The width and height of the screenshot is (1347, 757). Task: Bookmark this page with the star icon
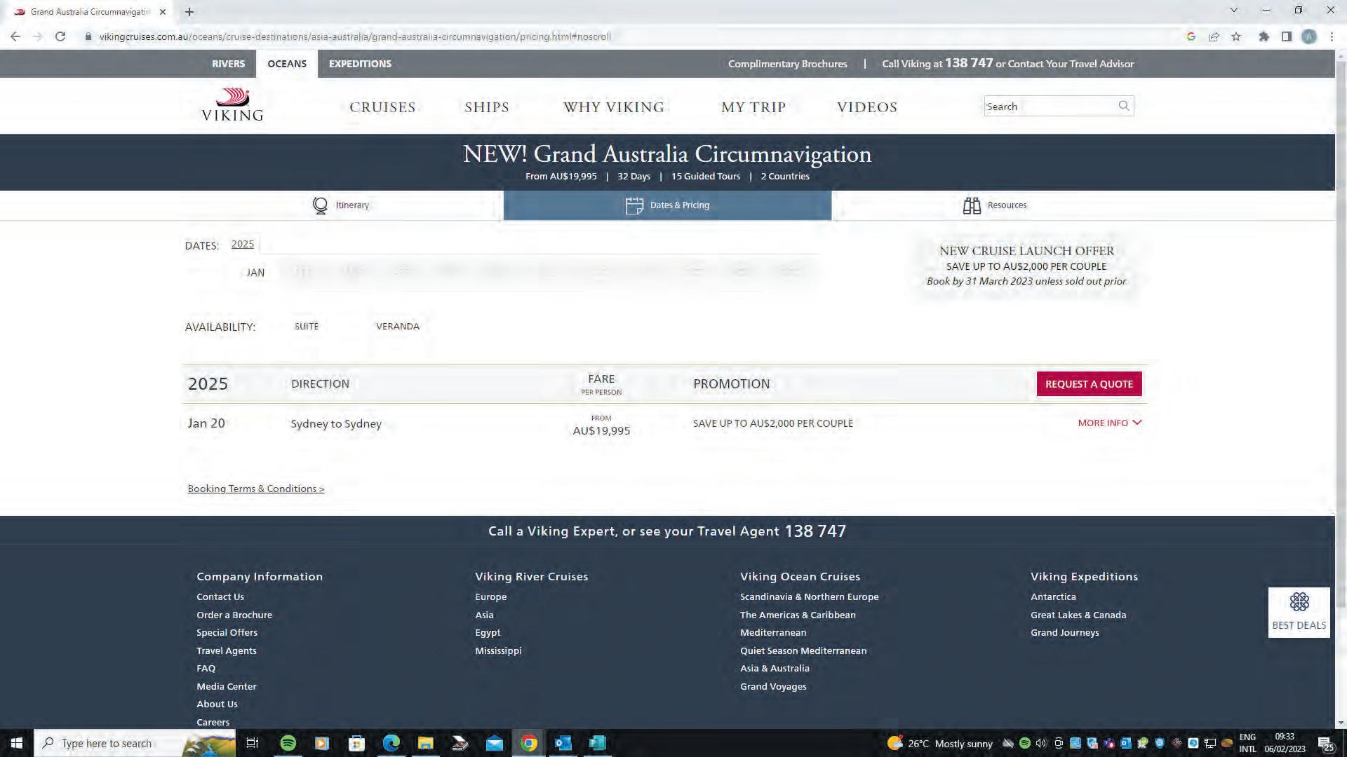[1236, 36]
